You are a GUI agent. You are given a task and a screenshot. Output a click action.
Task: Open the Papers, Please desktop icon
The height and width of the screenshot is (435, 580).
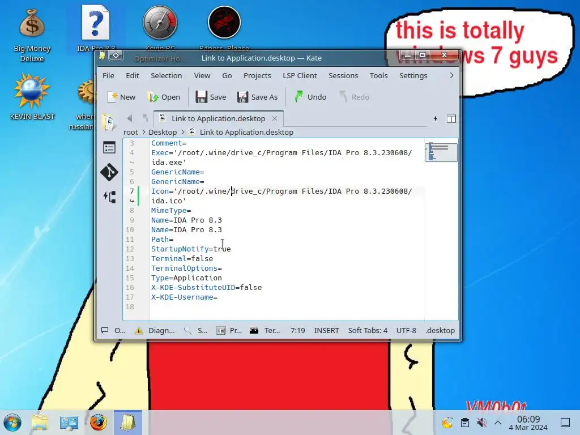(224, 29)
